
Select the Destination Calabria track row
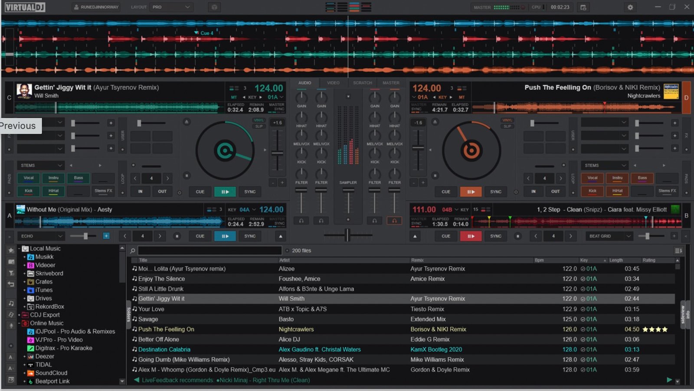click(403, 349)
